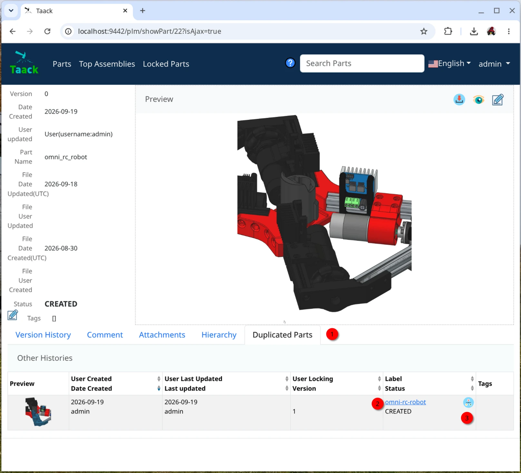This screenshot has height=473, width=521.
Task: Click the large robot 3D preview image
Action: [324, 213]
